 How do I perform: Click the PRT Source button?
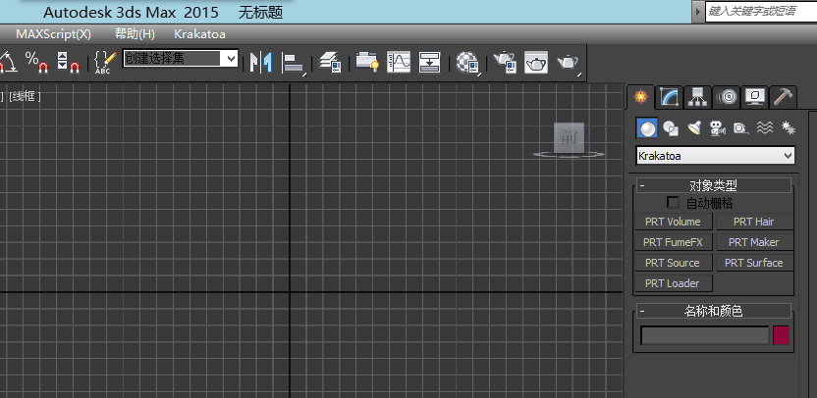click(x=674, y=263)
